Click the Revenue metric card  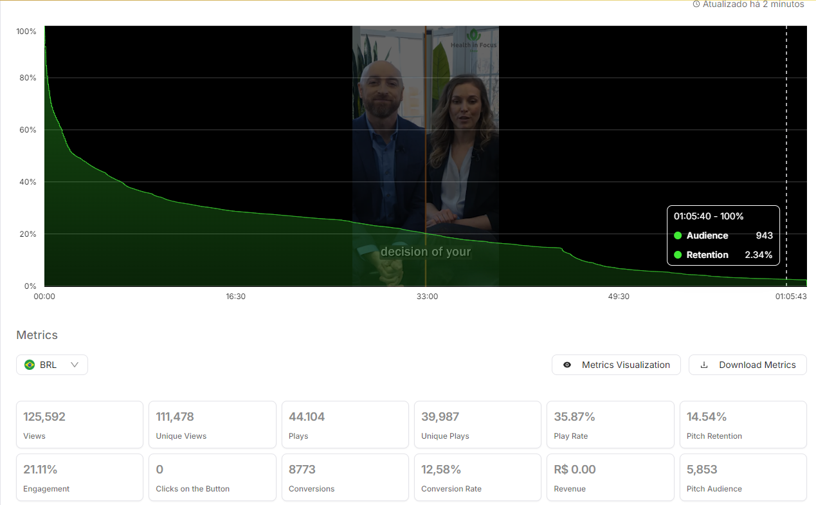coord(610,477)
